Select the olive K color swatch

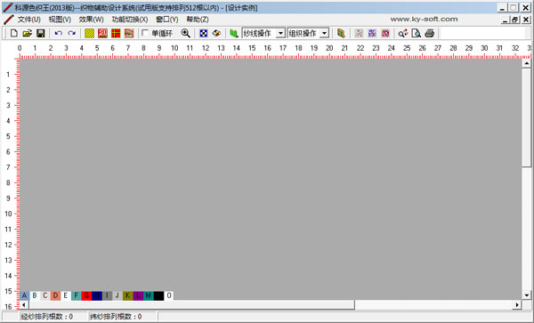(x=127, y=295)
